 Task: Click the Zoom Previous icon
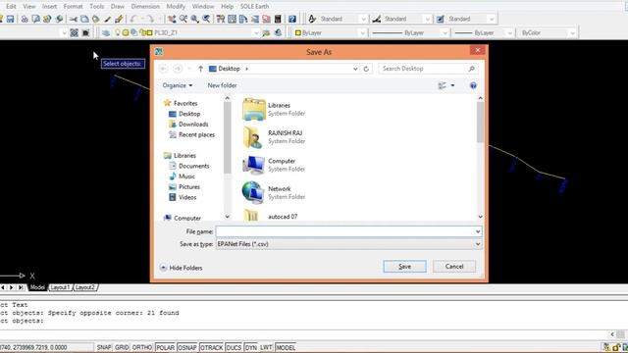click(206, 19)
